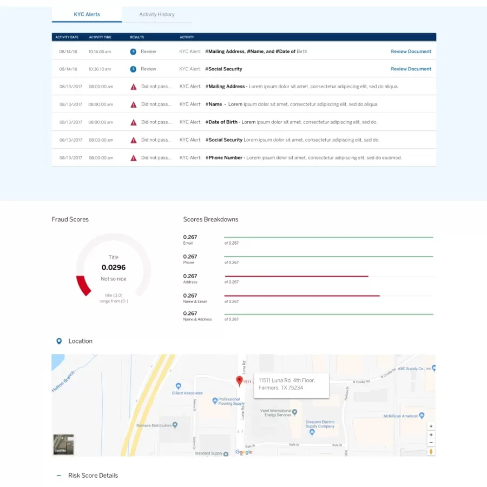This screenshot has height=487, width=487.
Task: Click the red Address score progress bar
Action: pyautogui.click(x=298, y=276)
